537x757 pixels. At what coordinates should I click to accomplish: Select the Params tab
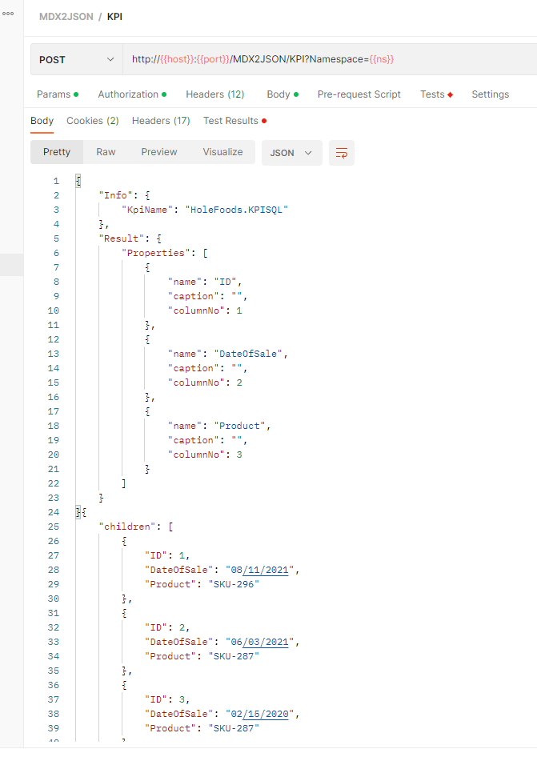point(54,94)
